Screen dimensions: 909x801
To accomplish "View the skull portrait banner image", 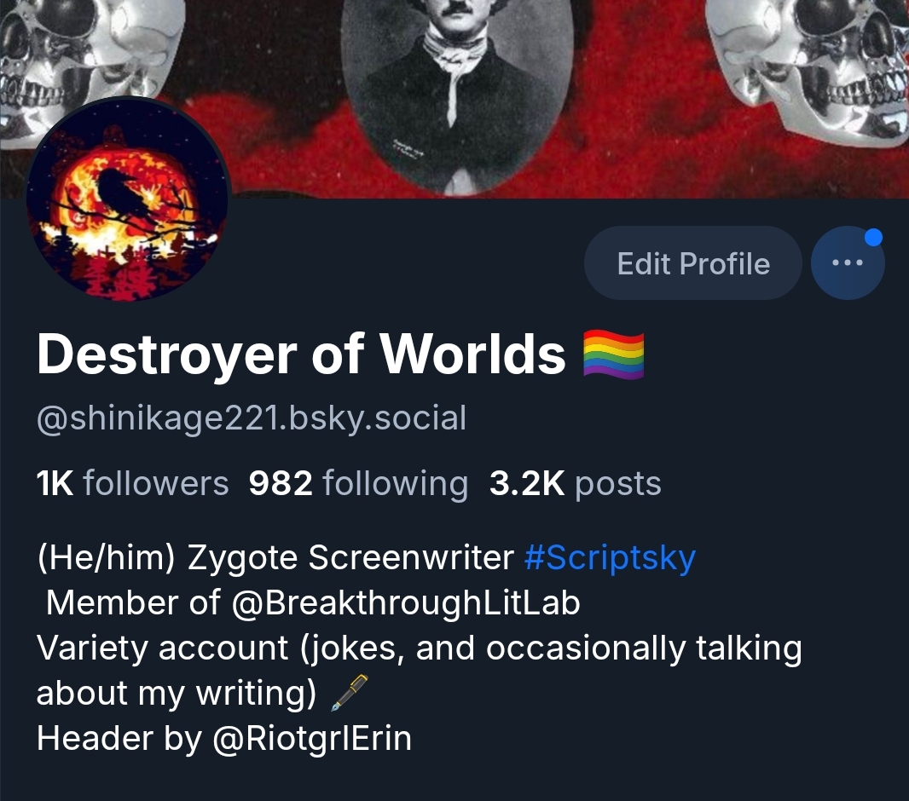I will click(x=454, y=99).
